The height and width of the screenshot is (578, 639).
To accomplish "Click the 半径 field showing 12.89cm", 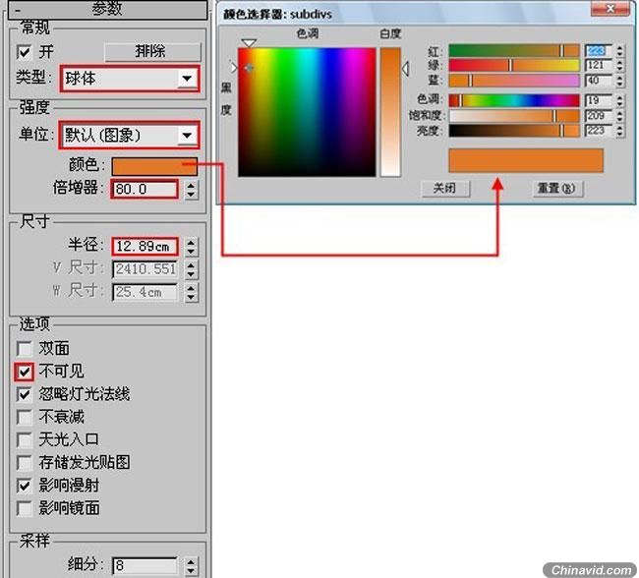I will (145, 246).
